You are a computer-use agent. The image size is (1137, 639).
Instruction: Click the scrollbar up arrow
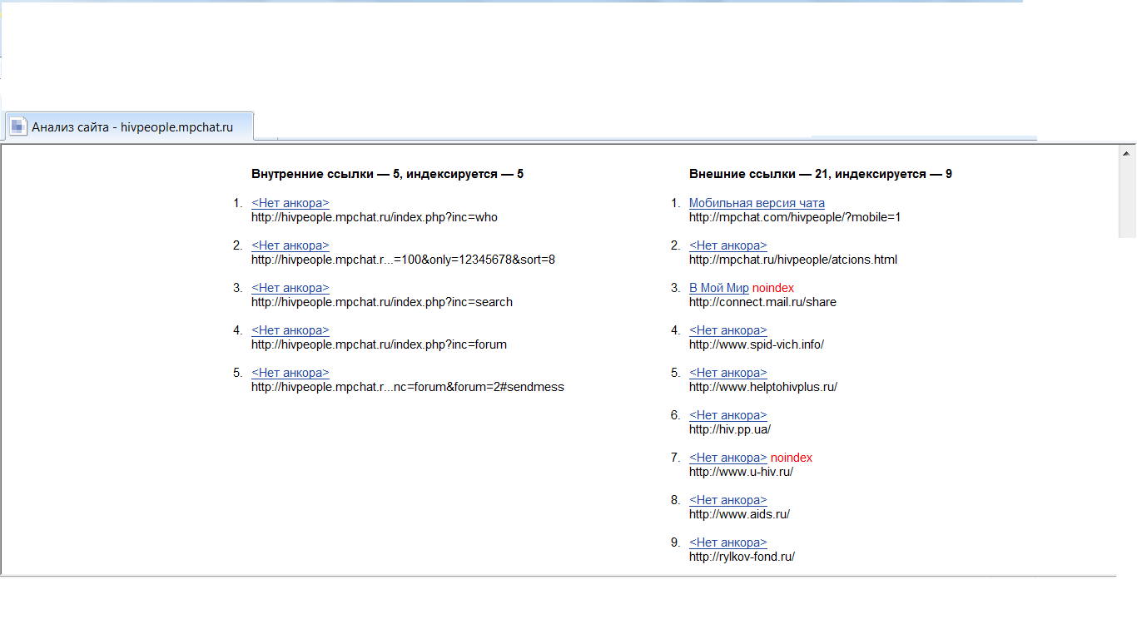point(1127,154)
